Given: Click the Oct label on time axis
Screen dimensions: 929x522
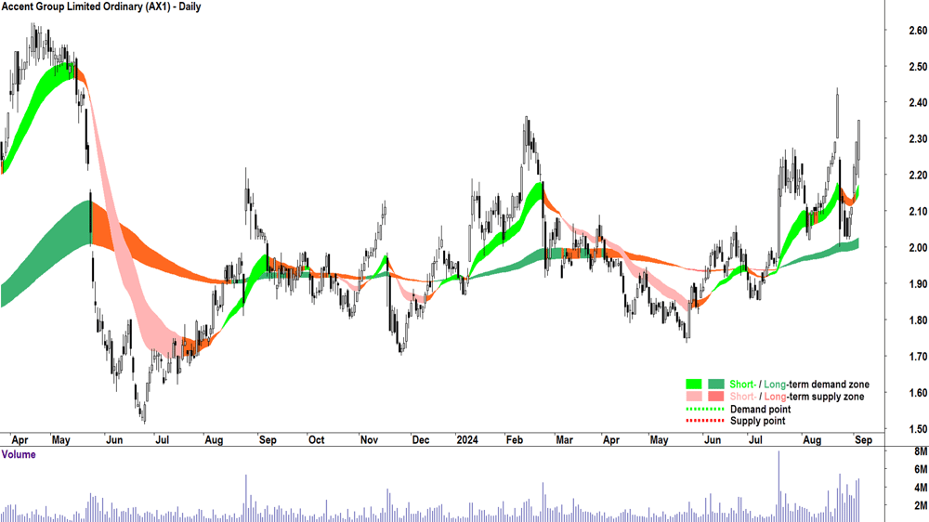Looking at the screenshot, I should click(317, 439).
